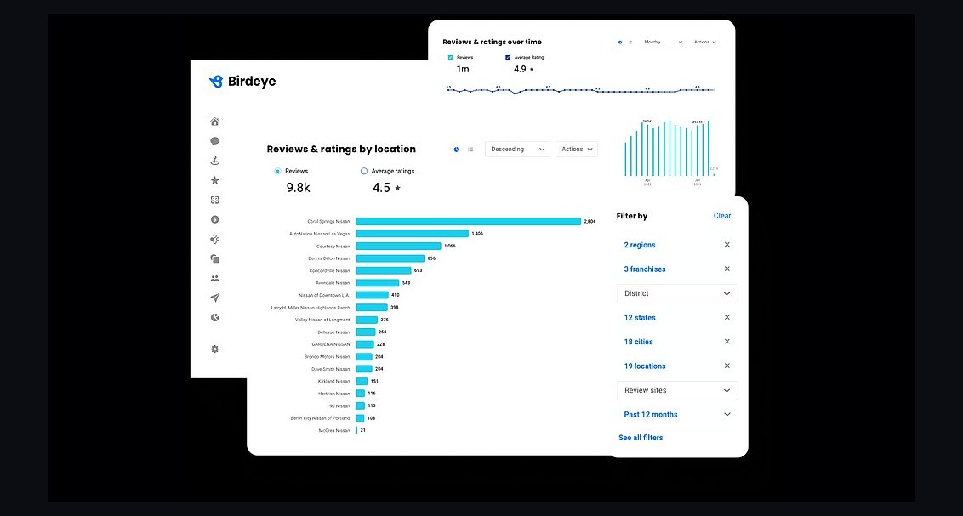Image resolution: width=963 pixels, height=516 pixels.
Task: Switch location card to list view icon
Action: click(x=470, y=150)
